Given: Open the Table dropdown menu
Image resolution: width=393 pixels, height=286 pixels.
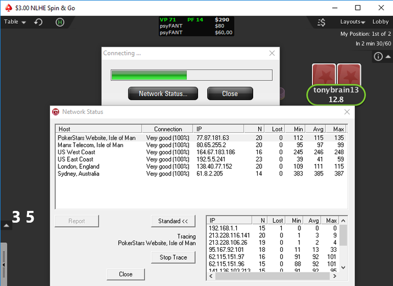Looking at the screenshot, I should tap(15, 22).
